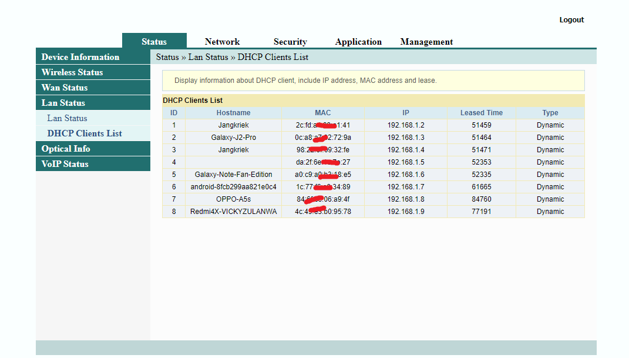
Task: Click Dynamic type for Galaxy-J2-Pro row
Action: tap(550, 137)
